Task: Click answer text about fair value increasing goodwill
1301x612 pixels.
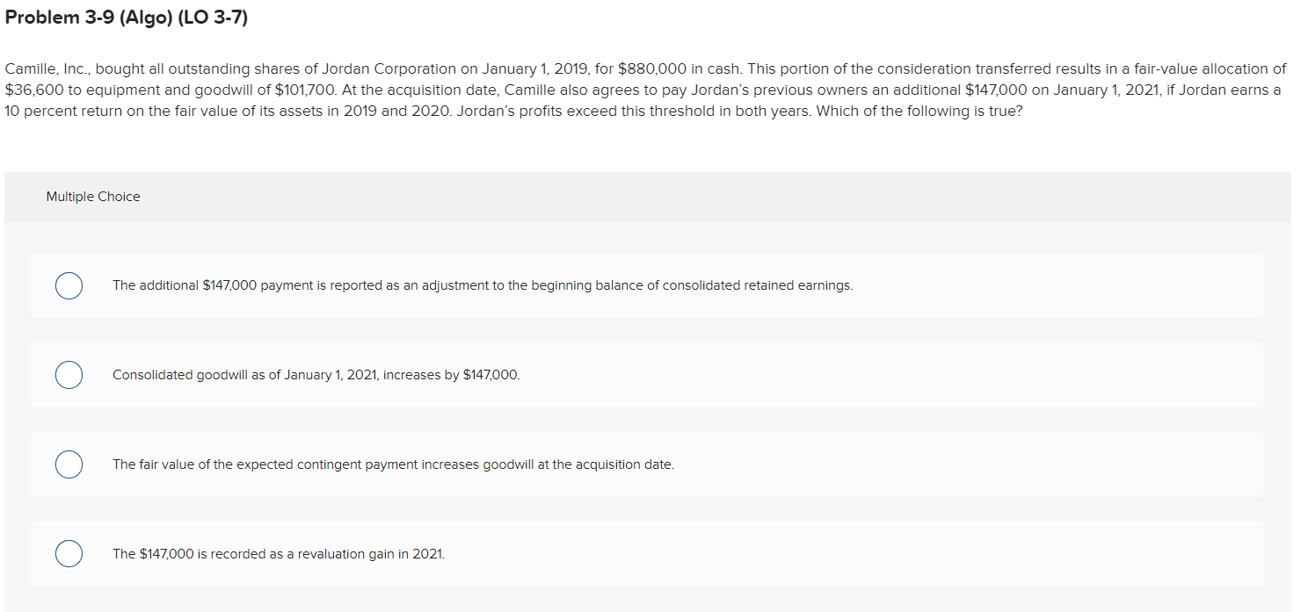Action: pyautogui.click(x=393, y=464)
